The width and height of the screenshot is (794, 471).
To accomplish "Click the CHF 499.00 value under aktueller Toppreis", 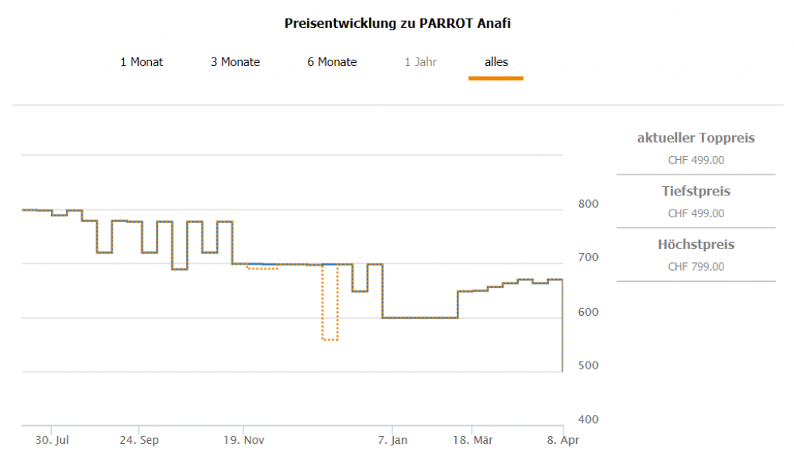I will coord(696,161).
